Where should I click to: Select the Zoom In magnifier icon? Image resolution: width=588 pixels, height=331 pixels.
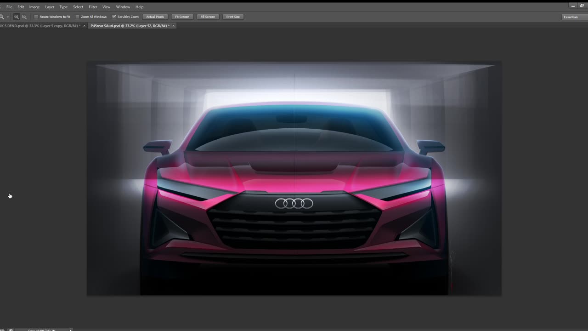tap(17, 17)
